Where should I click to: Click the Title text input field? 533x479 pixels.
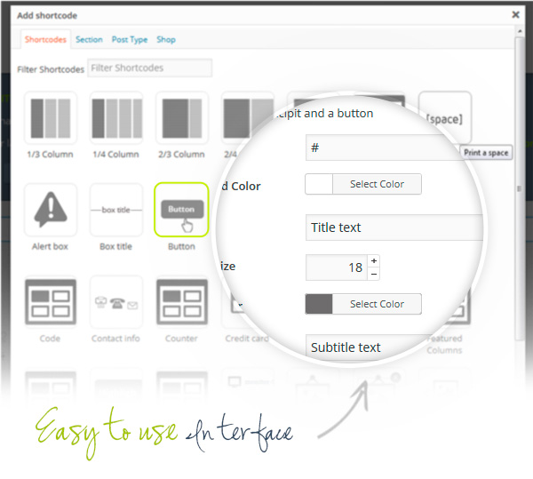pos(394,228)
